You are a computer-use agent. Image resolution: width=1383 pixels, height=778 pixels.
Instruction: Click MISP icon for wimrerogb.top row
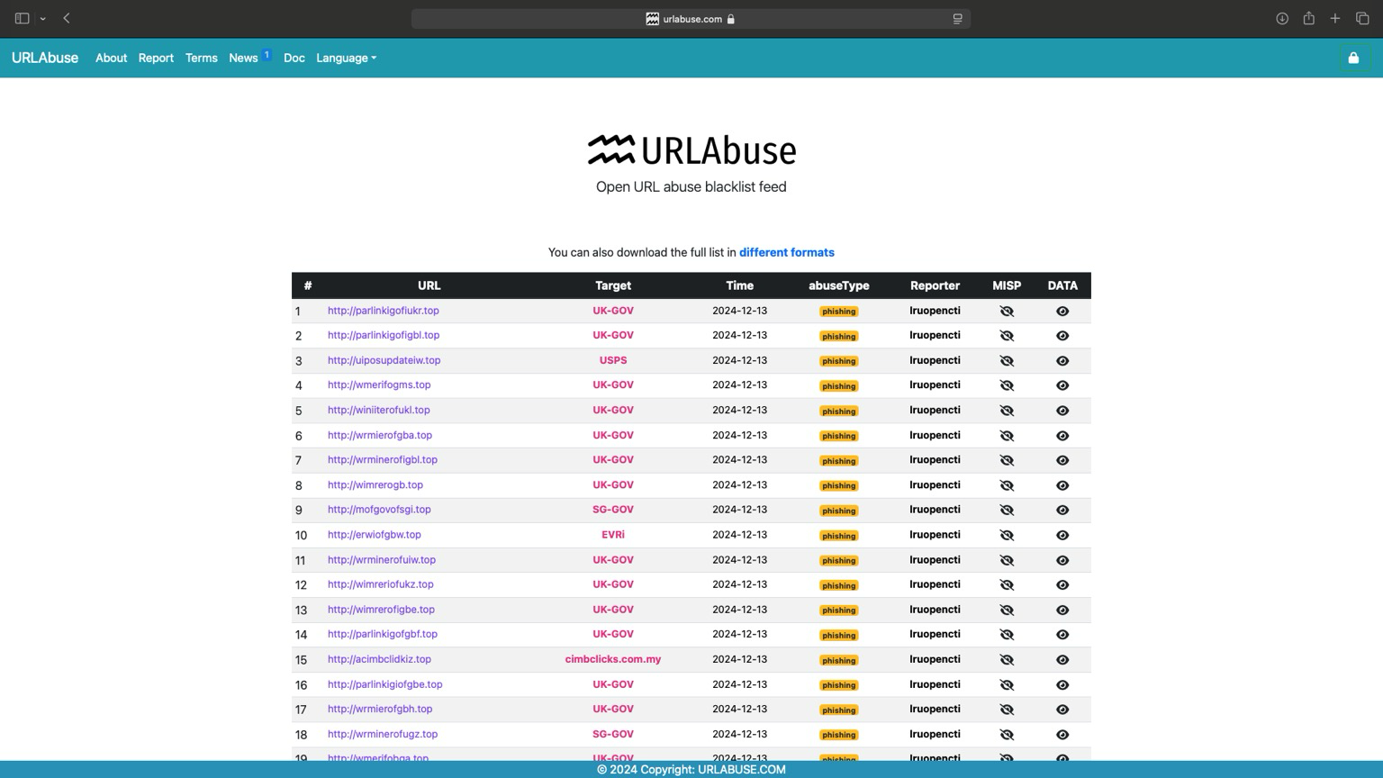point(1007,485)
